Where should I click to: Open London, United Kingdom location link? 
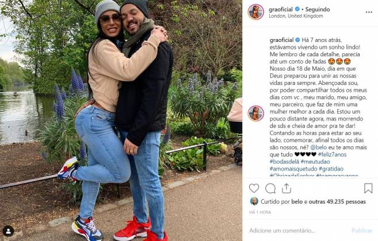click(x=296, y=16)
